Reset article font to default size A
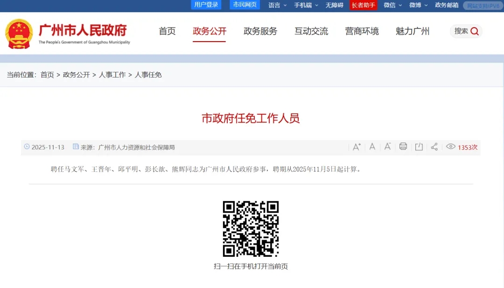Viewport: 504px width, 288px height. [x=372, y=147]
